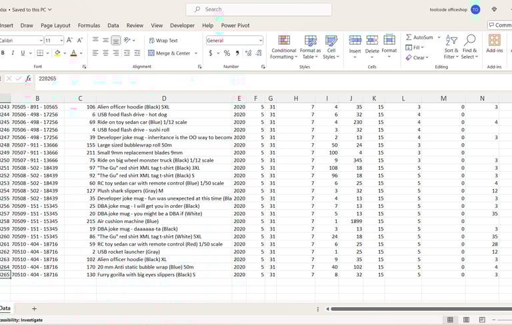Click the Delete cells icon

point(372,41)
